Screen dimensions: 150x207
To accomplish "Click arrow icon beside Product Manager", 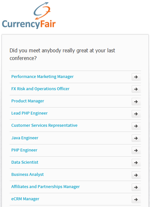I will click(136, 101).
